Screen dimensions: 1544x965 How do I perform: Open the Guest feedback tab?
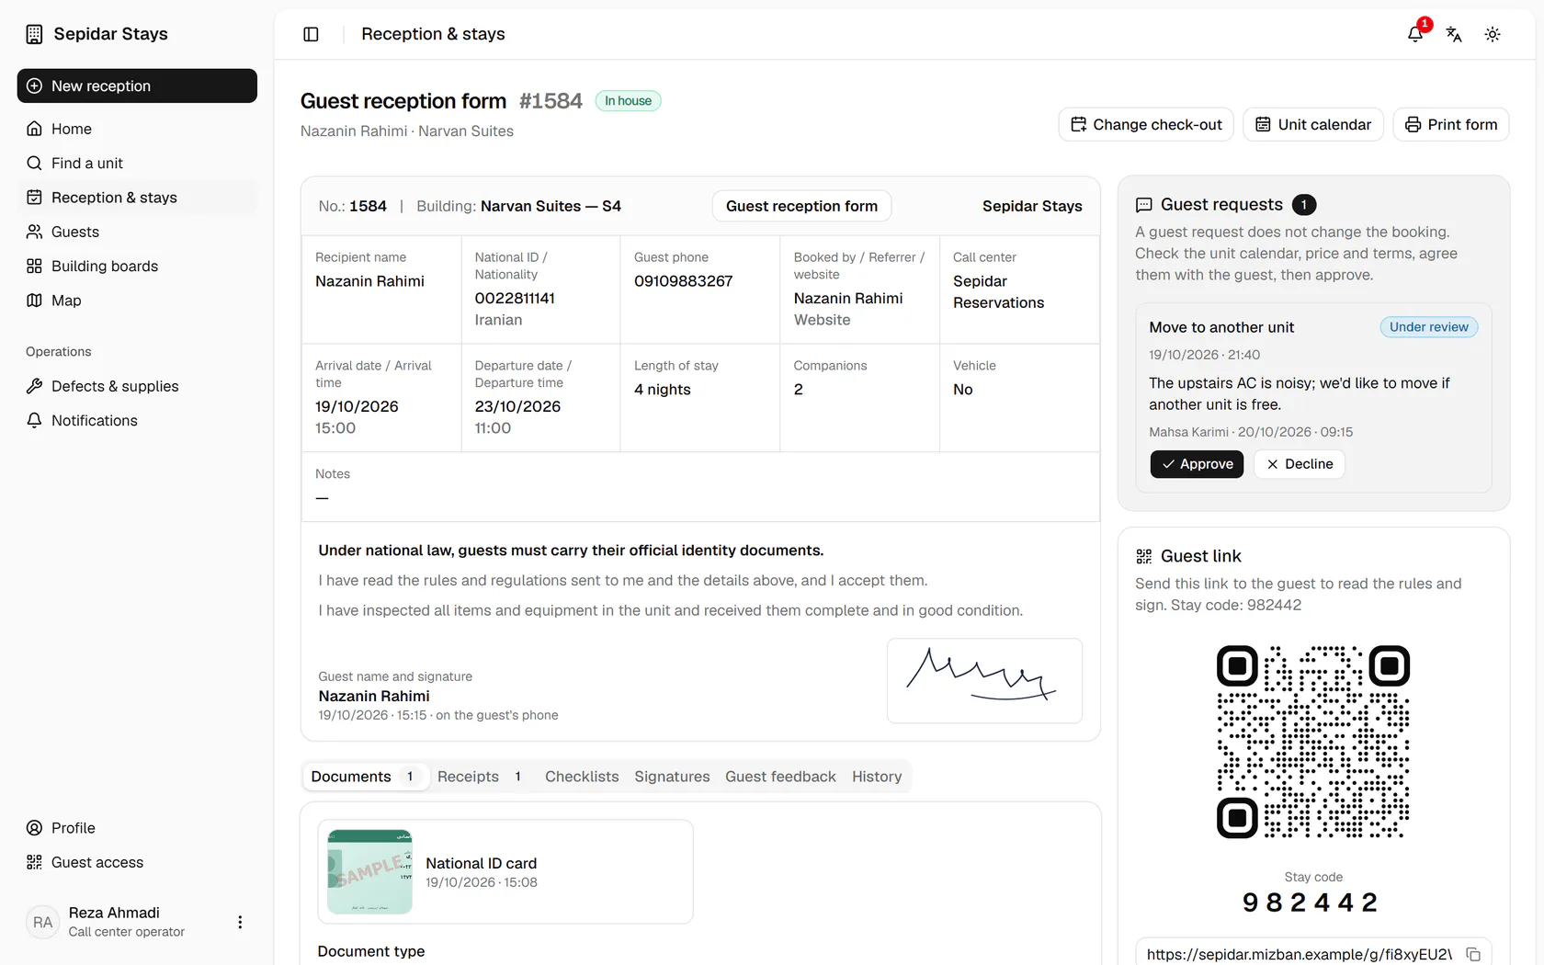pos(780,777)
